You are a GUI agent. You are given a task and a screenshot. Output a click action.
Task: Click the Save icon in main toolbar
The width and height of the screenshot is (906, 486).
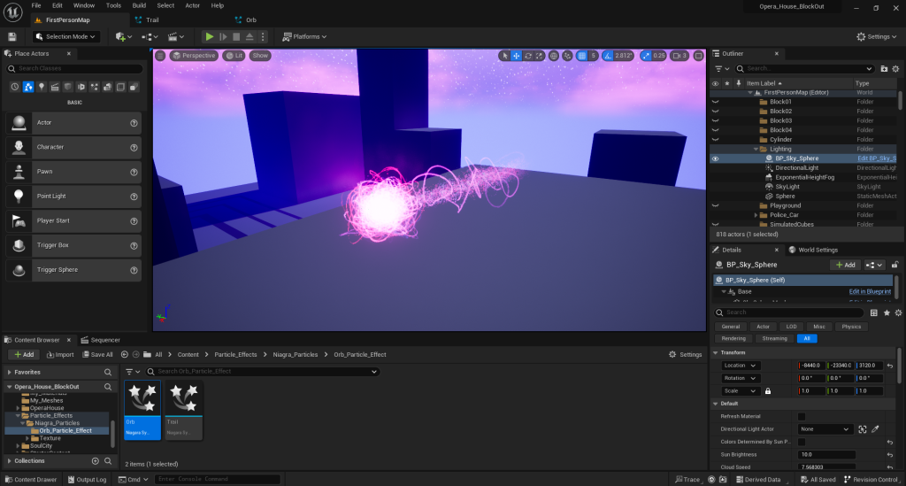[x=12, y=36]
